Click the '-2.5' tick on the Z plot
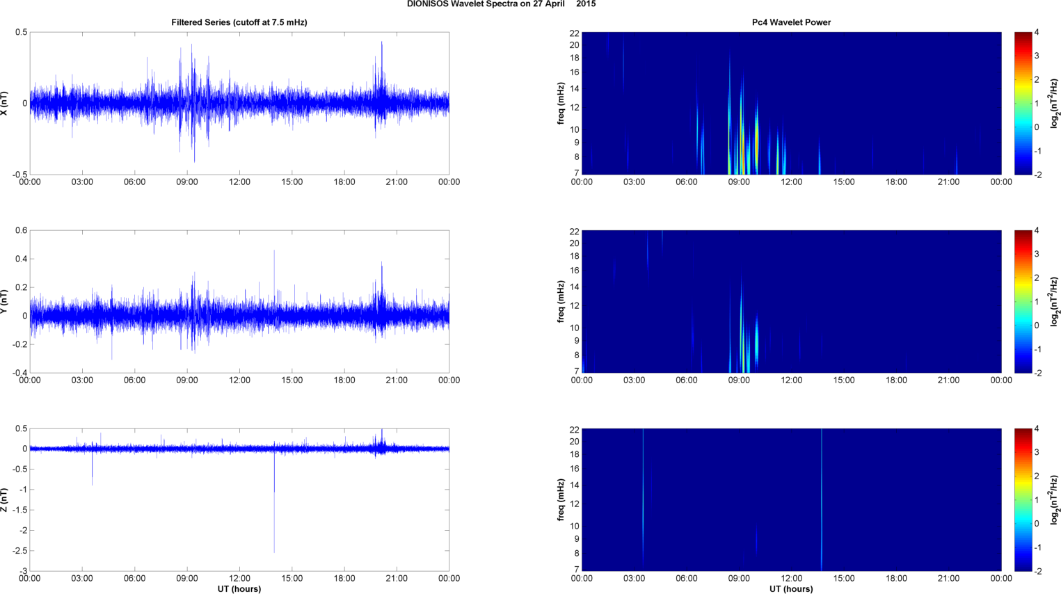 point(19,551)
